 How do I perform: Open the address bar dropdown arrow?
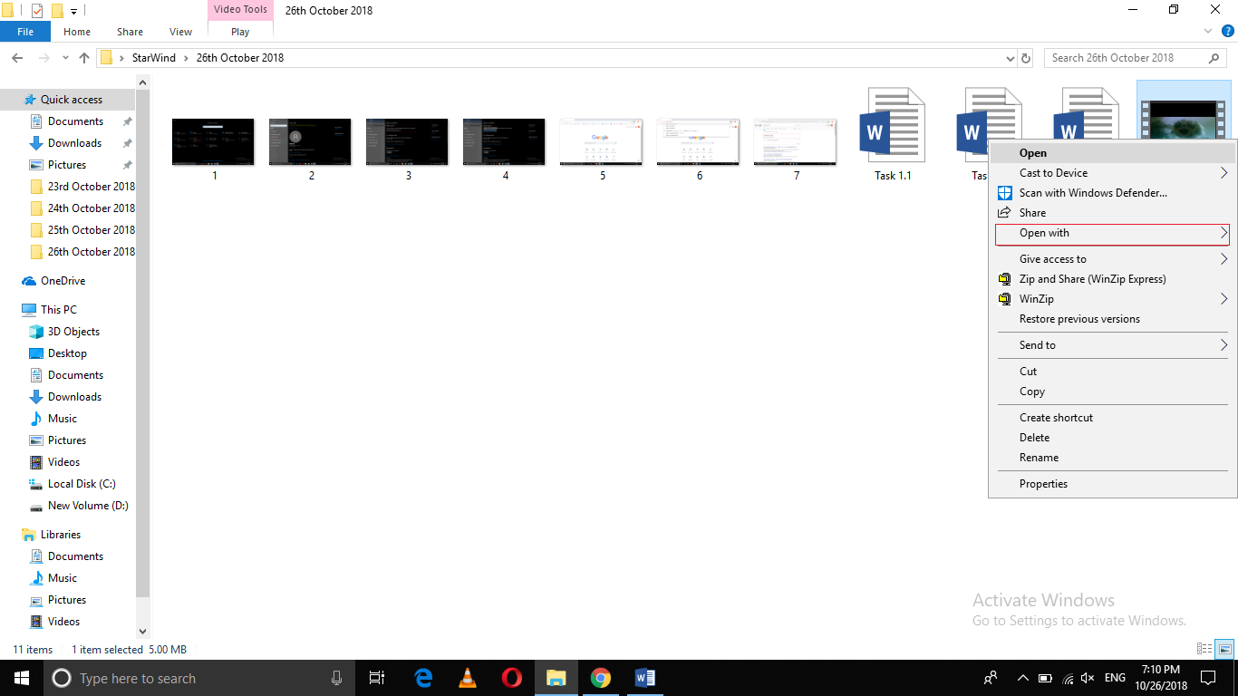tap(1009, 57)
